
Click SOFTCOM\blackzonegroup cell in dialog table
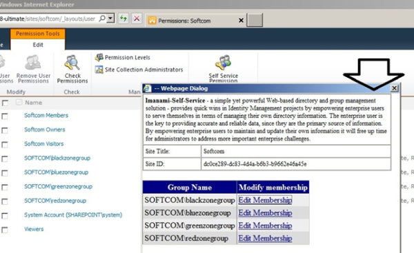click(x=190, y=200)
